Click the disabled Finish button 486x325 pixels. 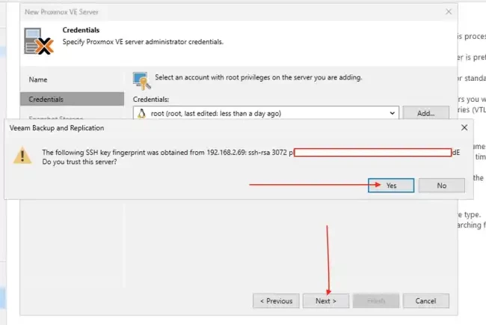[x=376, y=301]
